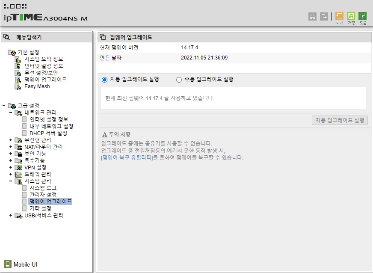Expand the VPN 설정 tree node

pos(10,167)
